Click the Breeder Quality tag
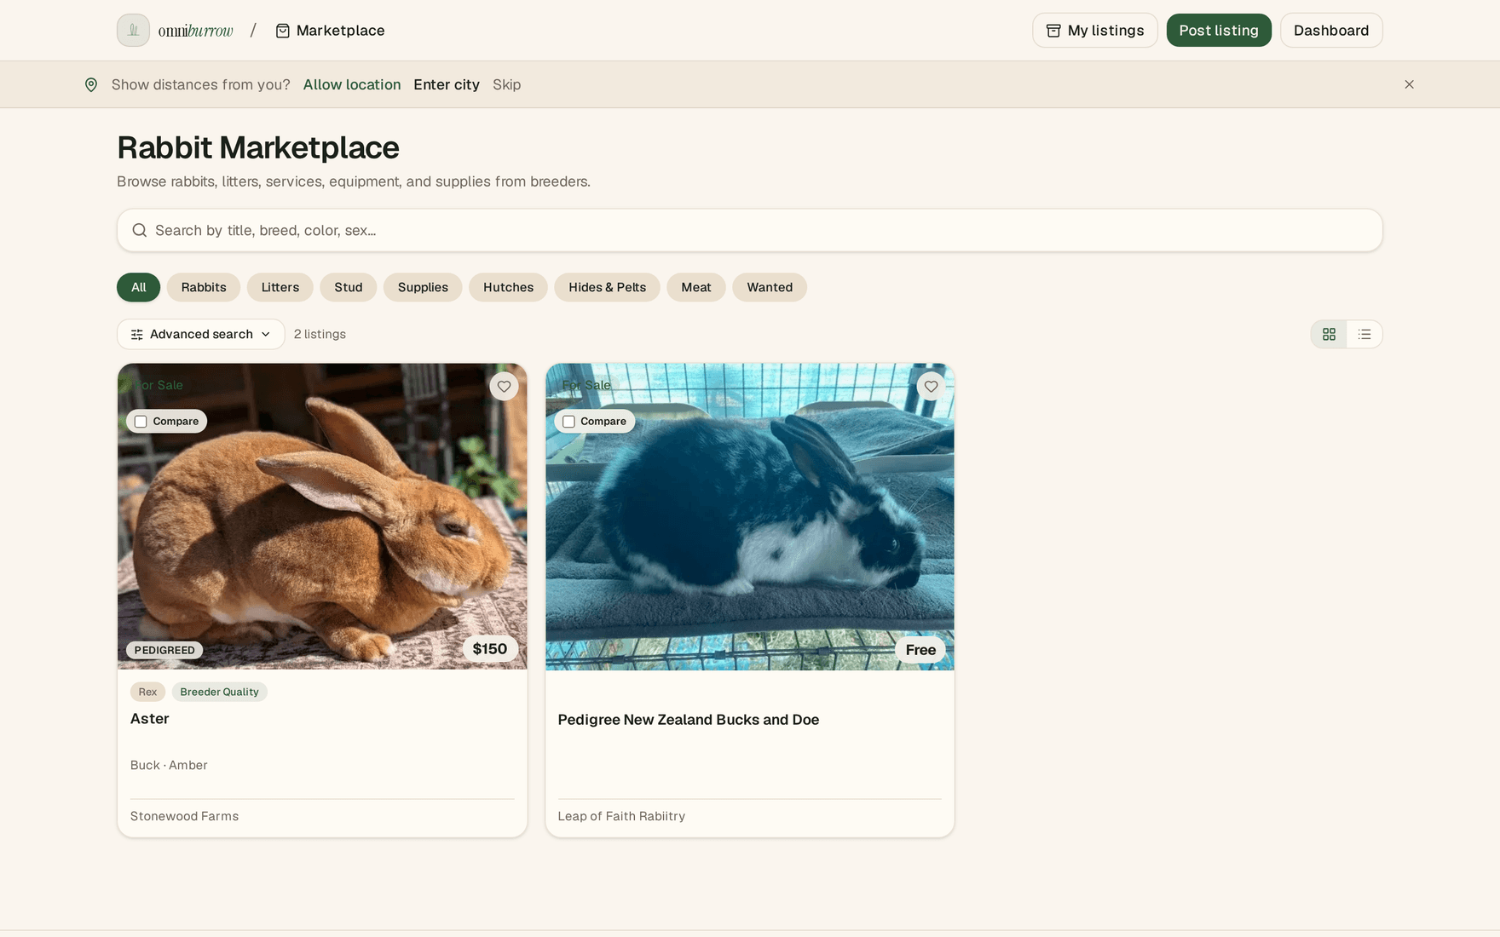The image size is (1500, 937). tap(219, 692)
